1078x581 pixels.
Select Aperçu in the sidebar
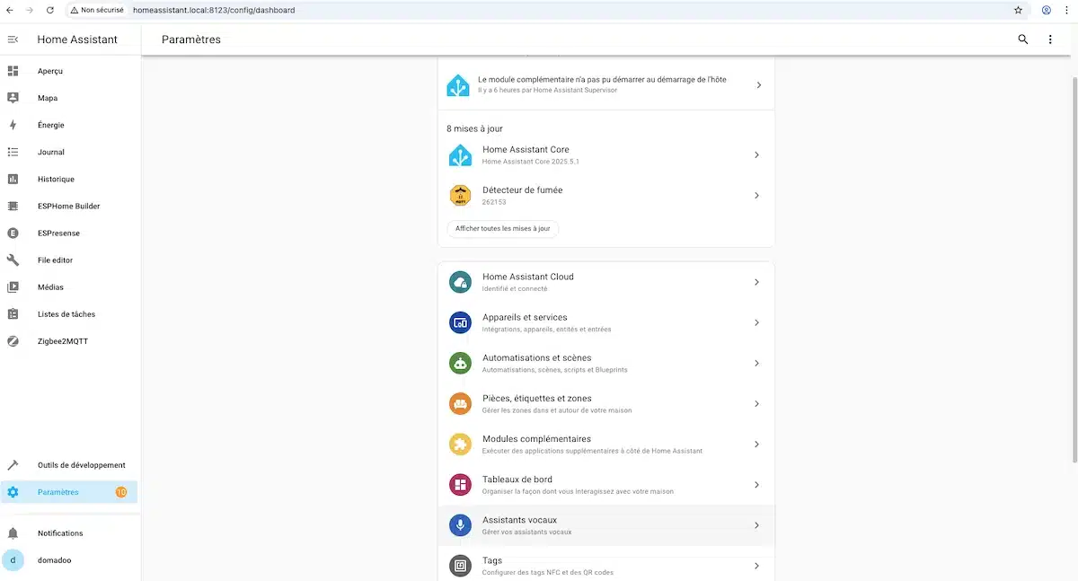click(x=70, y=71)
